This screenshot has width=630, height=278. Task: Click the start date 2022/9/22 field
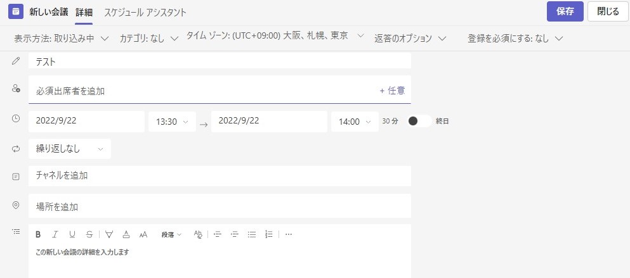tap(86, 122)
